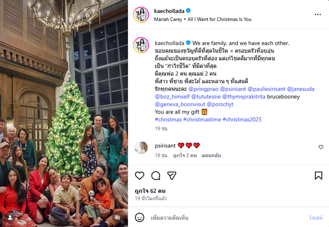Save post with bookmark icon
The width and height of the screenshot is (329, 227).
318,175
